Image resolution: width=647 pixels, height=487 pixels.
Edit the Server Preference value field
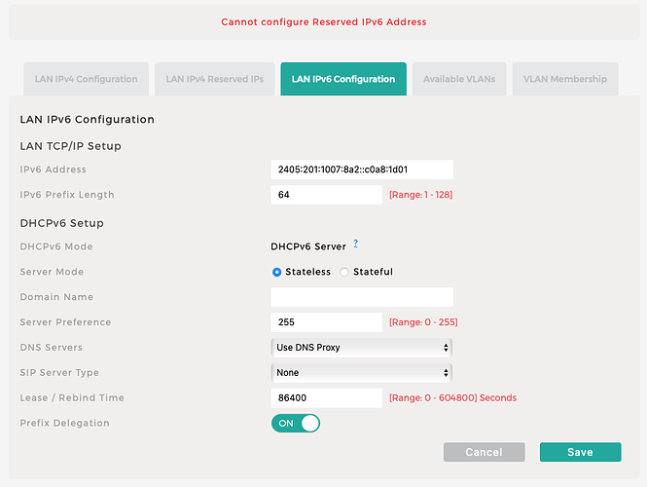click(326, 321)
